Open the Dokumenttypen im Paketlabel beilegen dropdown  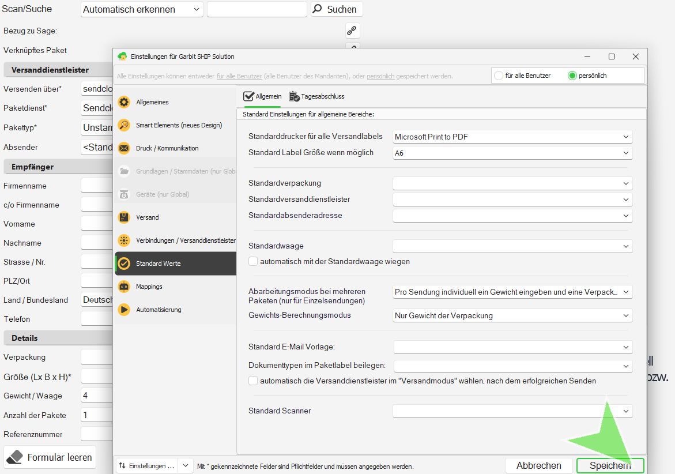pos(513,366)
